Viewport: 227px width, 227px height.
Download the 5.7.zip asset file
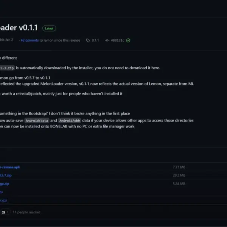tap(6, 175)
